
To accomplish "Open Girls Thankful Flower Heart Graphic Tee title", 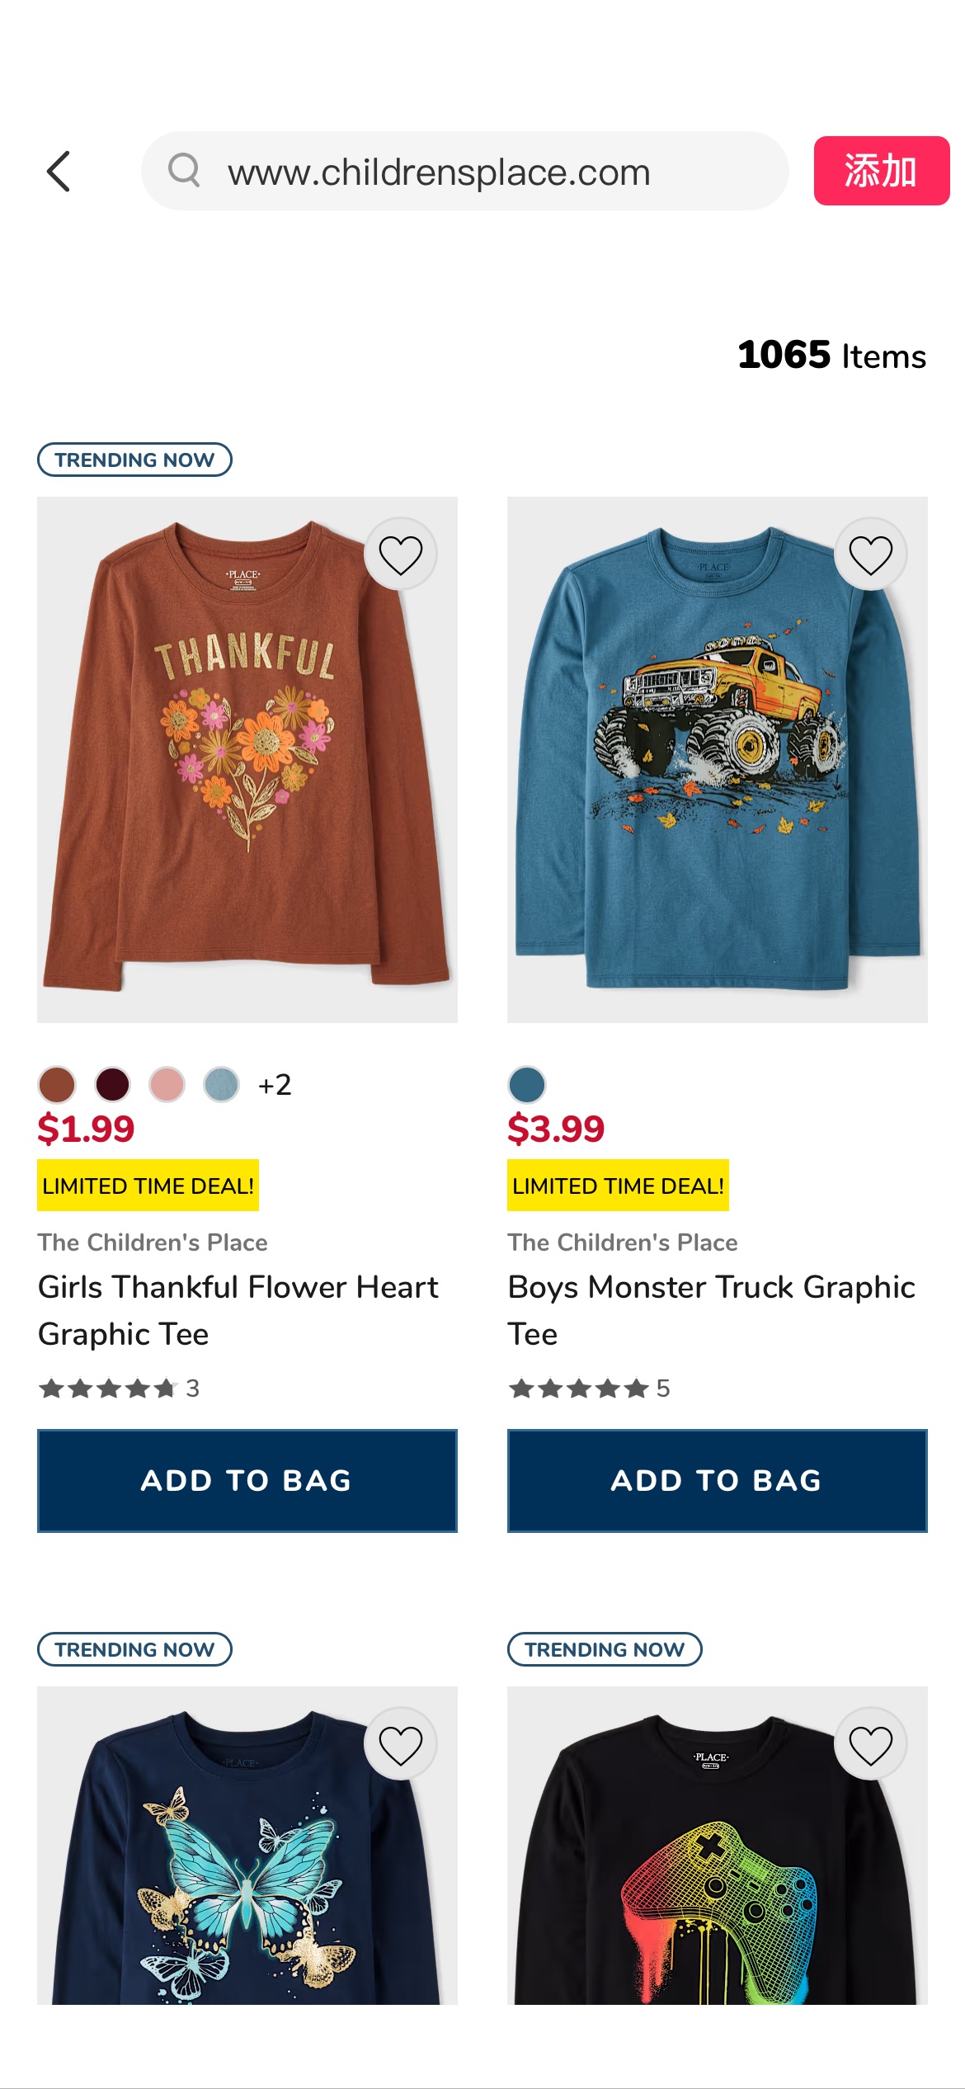I will tap(238, 1310).
